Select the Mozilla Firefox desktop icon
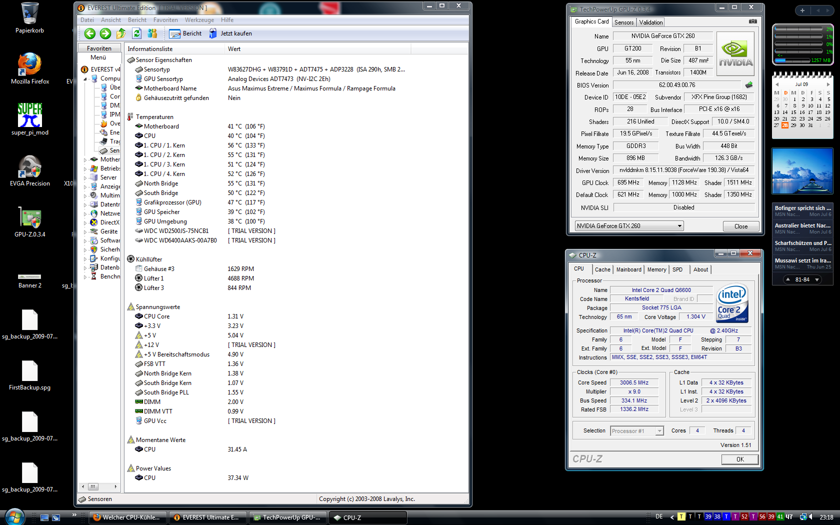840x525 pixels. [30, 68]
